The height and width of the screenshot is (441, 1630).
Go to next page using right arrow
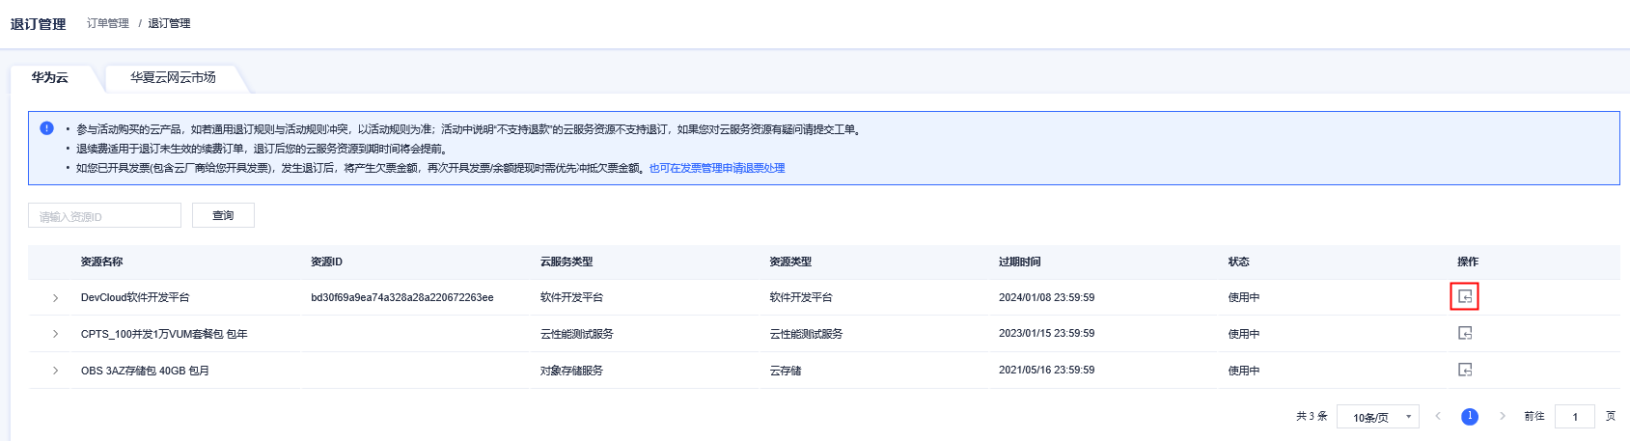1502,417
